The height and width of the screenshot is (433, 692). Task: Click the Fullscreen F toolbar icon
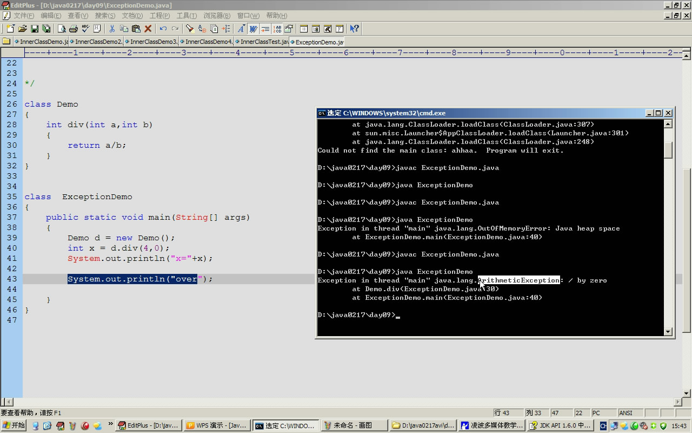point(340,29)
